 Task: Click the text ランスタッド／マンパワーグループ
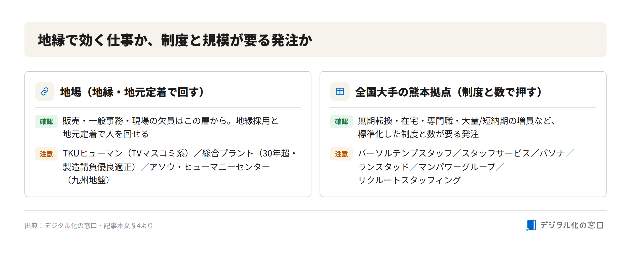tap(427, 167)
